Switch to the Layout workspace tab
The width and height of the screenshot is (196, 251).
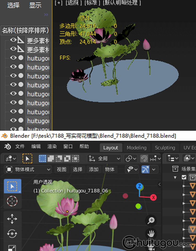[111, 147]
